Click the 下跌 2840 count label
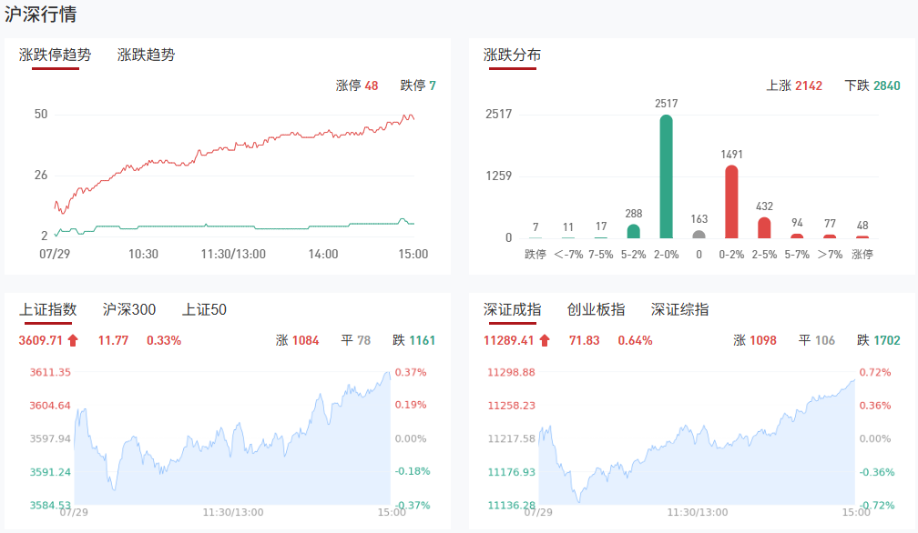 (x=872, y=85)
